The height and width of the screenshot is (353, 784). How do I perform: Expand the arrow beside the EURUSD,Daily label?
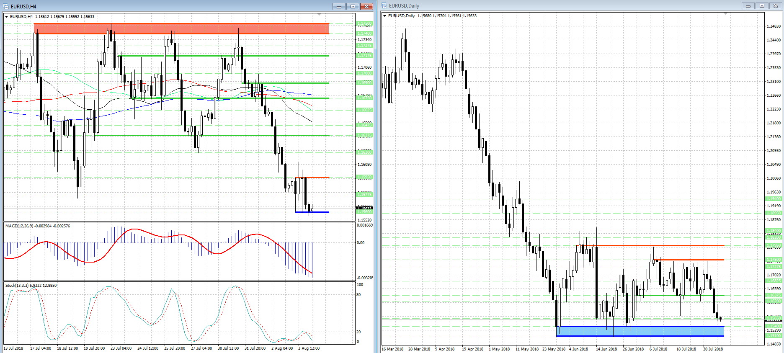point(385,16)
